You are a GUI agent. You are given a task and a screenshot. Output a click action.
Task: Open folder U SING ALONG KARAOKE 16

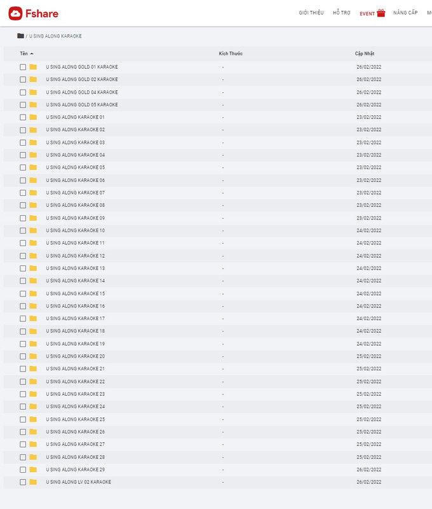(x=75, y=306)
